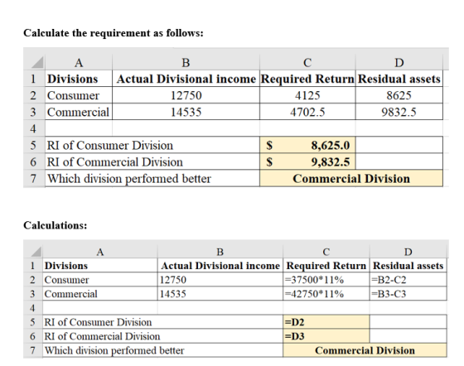The height and width of the screenshot is (366, 464).
Task: Click the highlighted 8,625.0 result cell
Action: click(x=307, y=145)
